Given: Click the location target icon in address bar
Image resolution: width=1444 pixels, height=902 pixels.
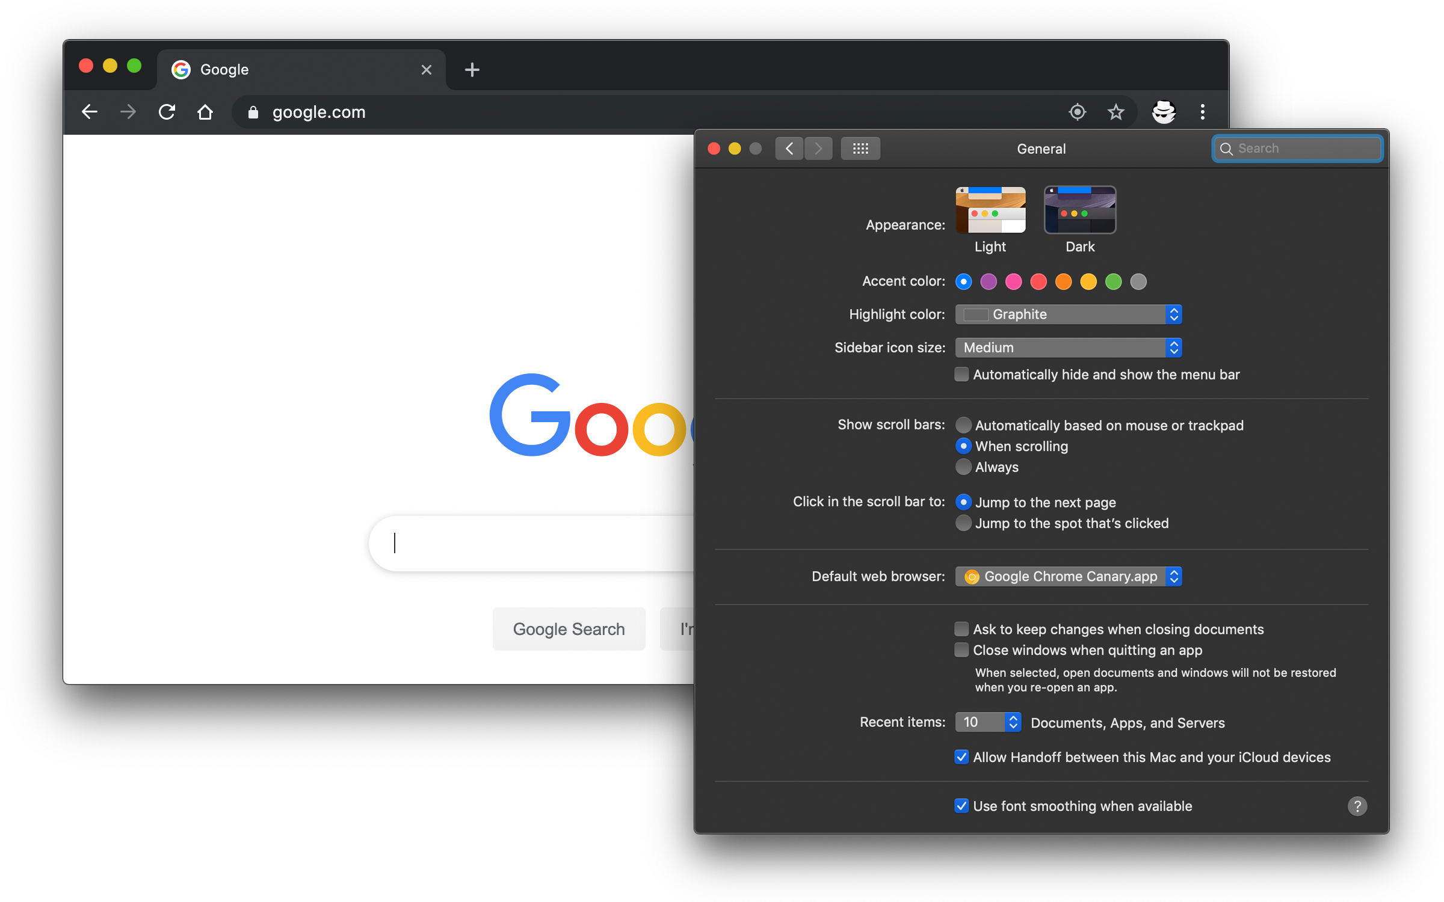Looking at the screenshot, I should pyautogui.click(x=1078, y=112).
